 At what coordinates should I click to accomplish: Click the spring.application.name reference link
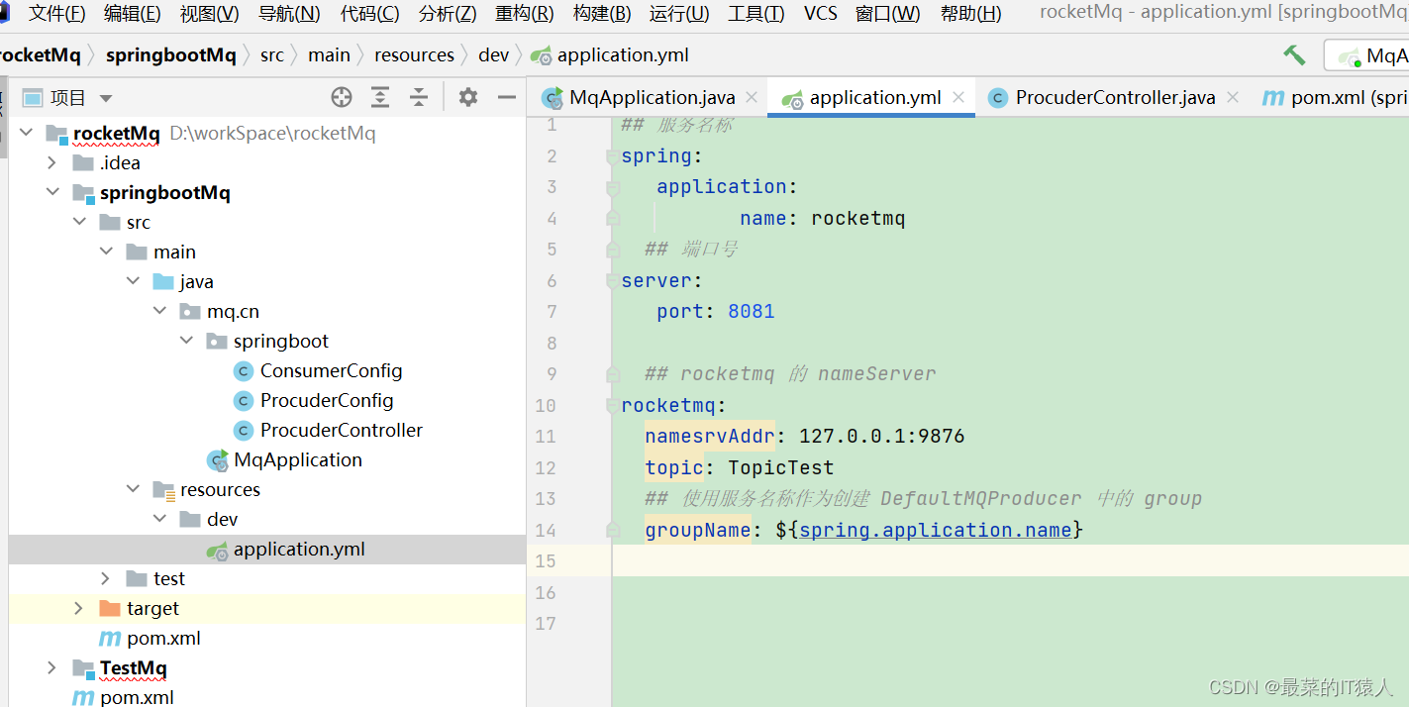pos(935,530)
